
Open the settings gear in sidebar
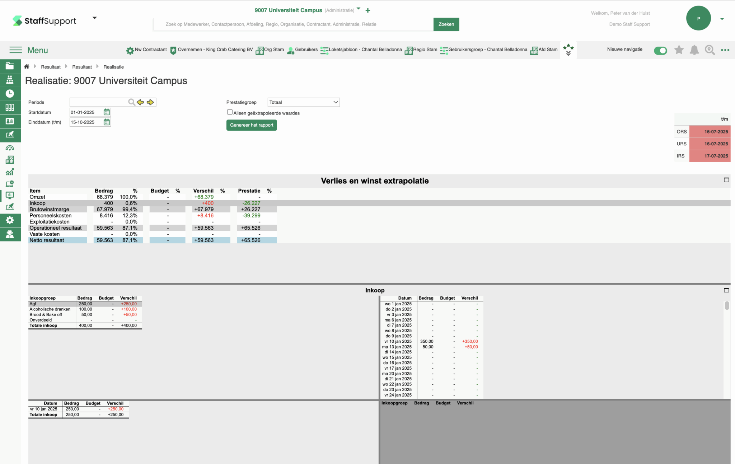click(10, 220)
